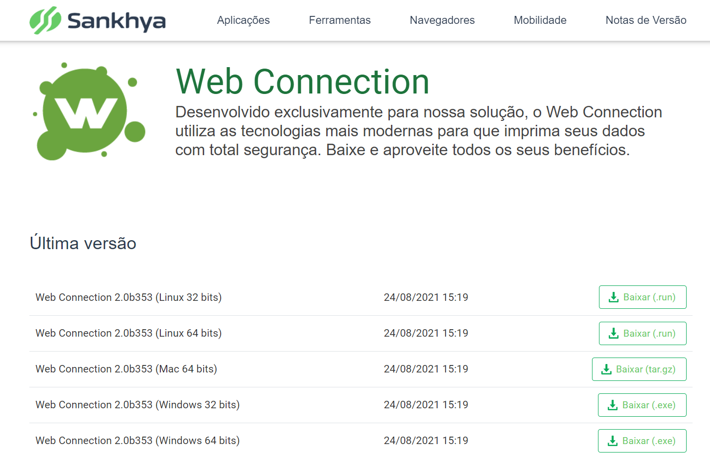
Task: Download Web Connection for Windows 64 bits (.exe)
Action: [642, 441]
